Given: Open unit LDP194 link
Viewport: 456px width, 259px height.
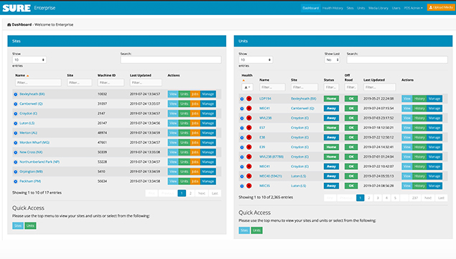Looking at the screenshot, I should (x=265, y=98).
